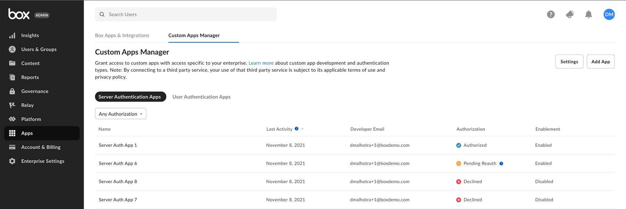626x209 pixels.
Task: Open Enterprise Settings gear icon
Action: (x=12, y=161)
